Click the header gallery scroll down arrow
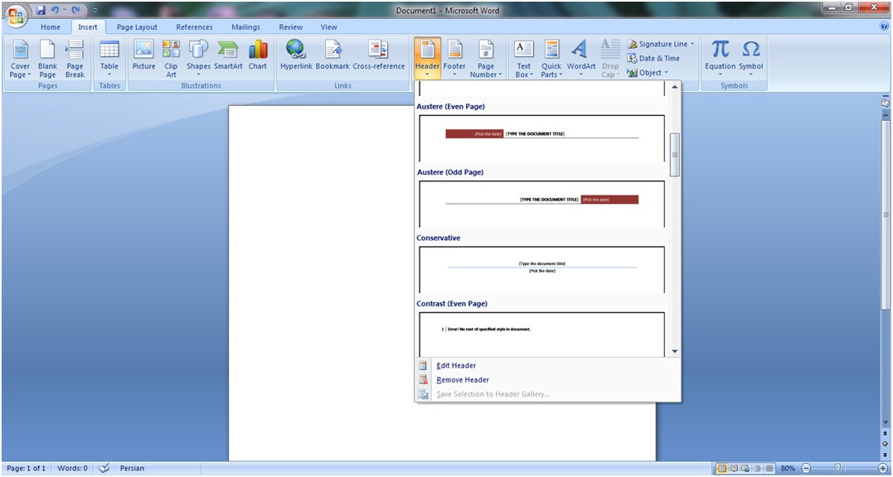This screenshot has width=893, height=477. point(675,351)
